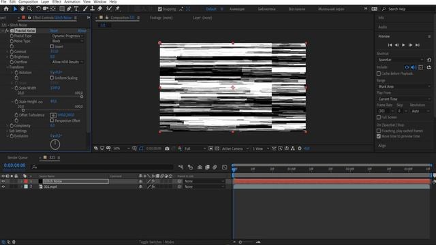Hide the 321.mp4 layer with eye icon

coord(3,186)
